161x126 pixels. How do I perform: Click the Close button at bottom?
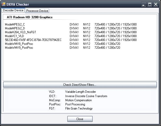(x=80, y=119)
